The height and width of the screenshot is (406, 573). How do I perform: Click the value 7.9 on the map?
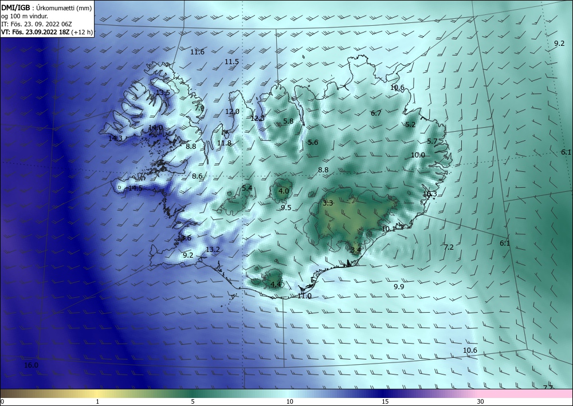pos(199,108)
